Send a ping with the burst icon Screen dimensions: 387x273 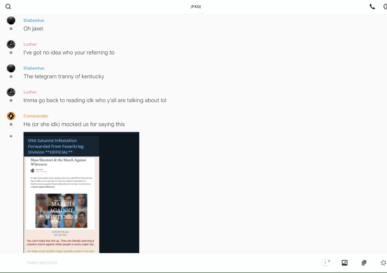[x=383, y=263]
